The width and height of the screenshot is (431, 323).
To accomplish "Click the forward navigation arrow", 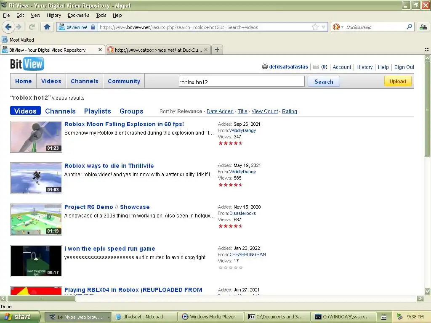I will [x=19, y=27].
